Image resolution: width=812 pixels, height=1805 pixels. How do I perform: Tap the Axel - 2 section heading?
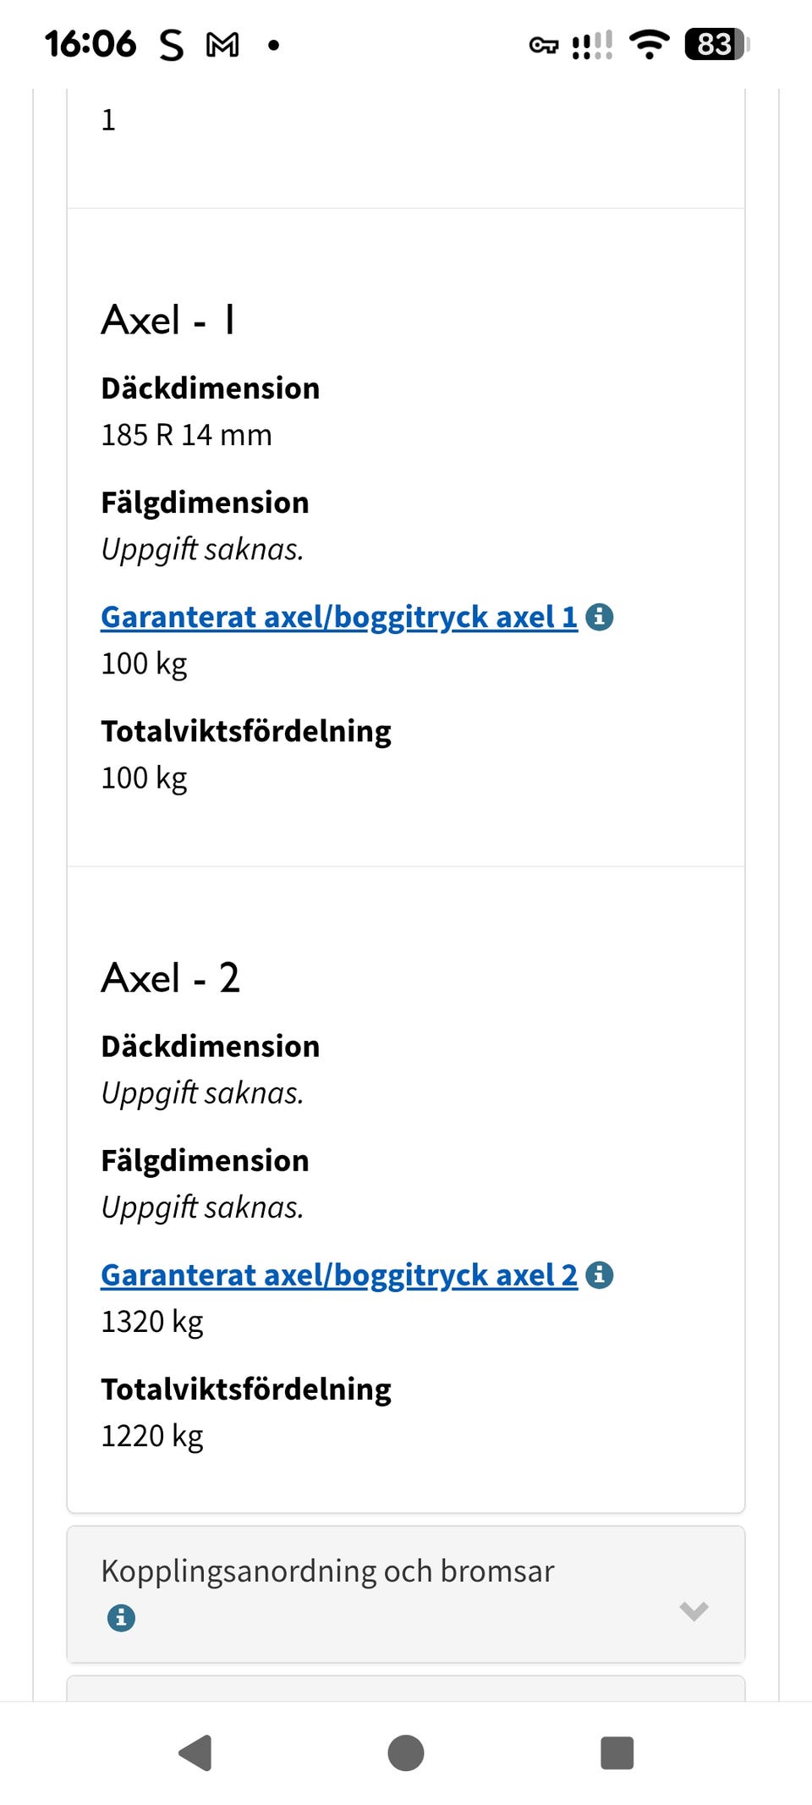(173, 977)
